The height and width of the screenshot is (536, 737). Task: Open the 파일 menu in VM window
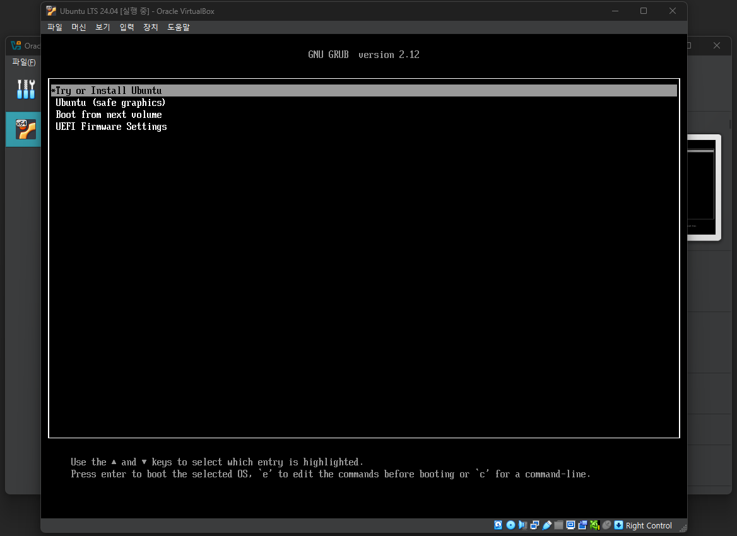54,27
